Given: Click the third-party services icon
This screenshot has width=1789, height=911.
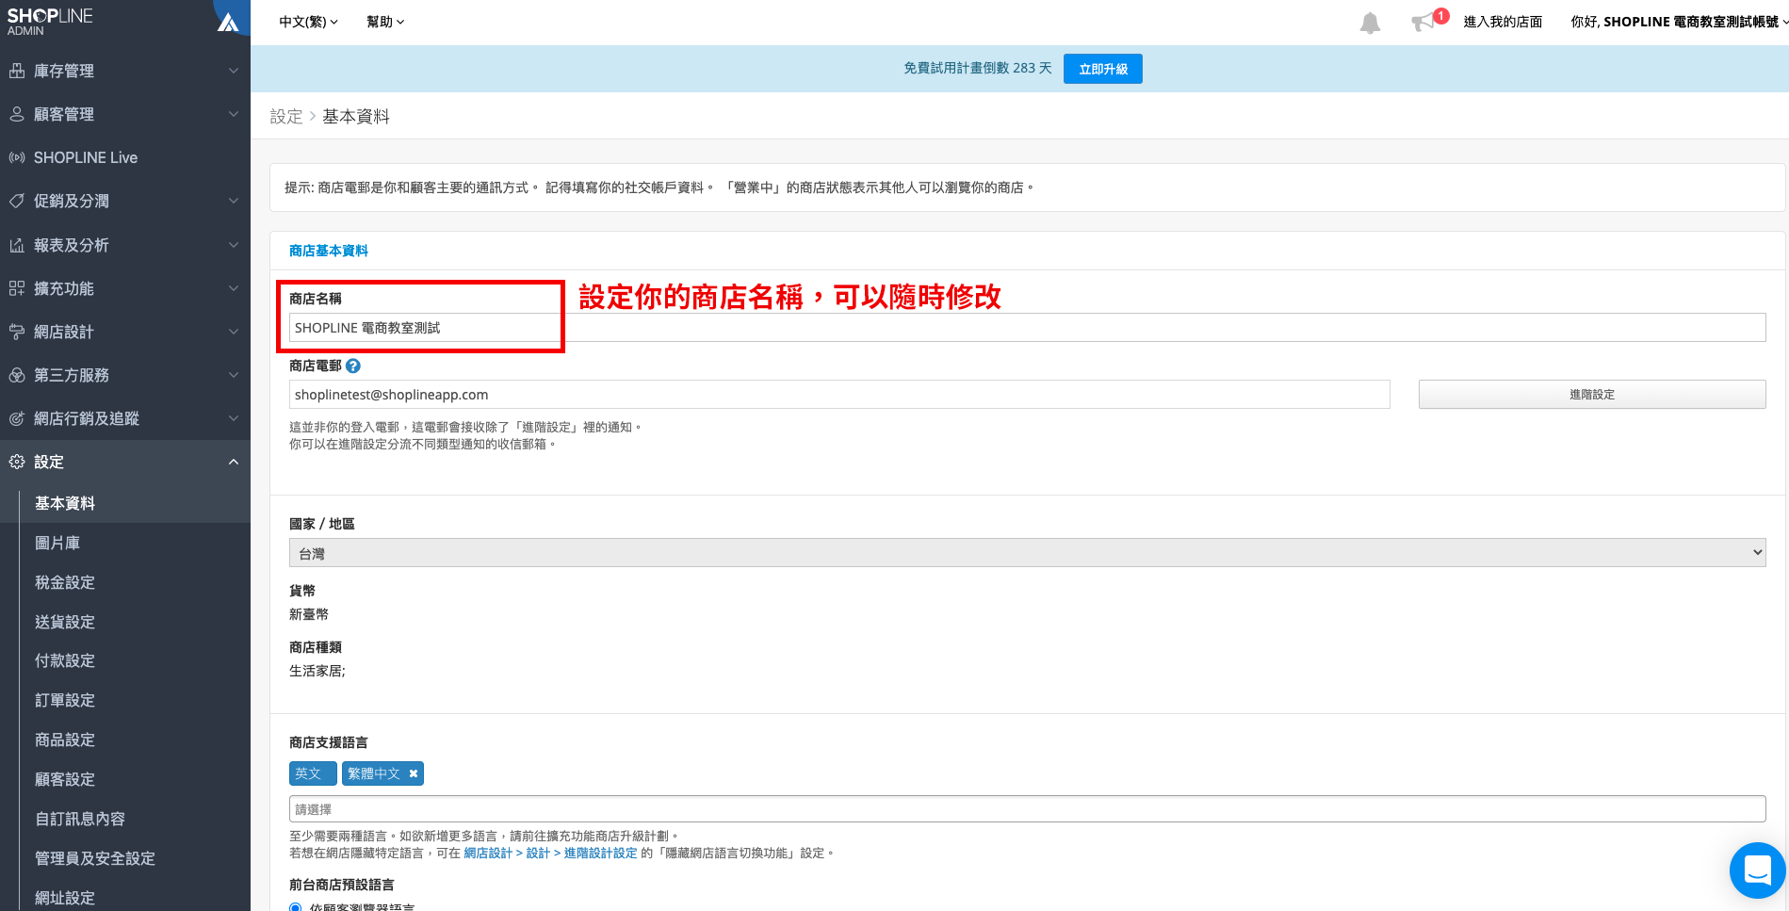Looking at the screenshot, I should tap(17, 375).
